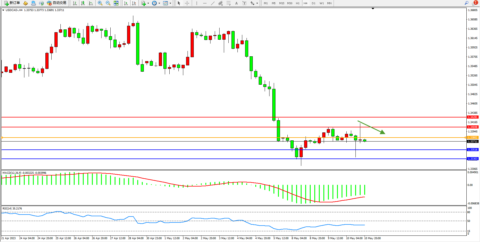This screenshot has width=480, height=242.
Task: Expand the arrows objects dropdown
Action: pyautogui.click(x=257, y=3)
